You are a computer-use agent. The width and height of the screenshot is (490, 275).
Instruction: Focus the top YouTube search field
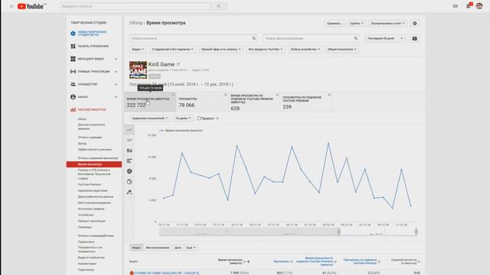136,6
